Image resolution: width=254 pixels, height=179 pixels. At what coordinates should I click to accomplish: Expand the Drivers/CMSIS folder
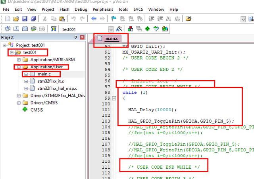point(19,103)
